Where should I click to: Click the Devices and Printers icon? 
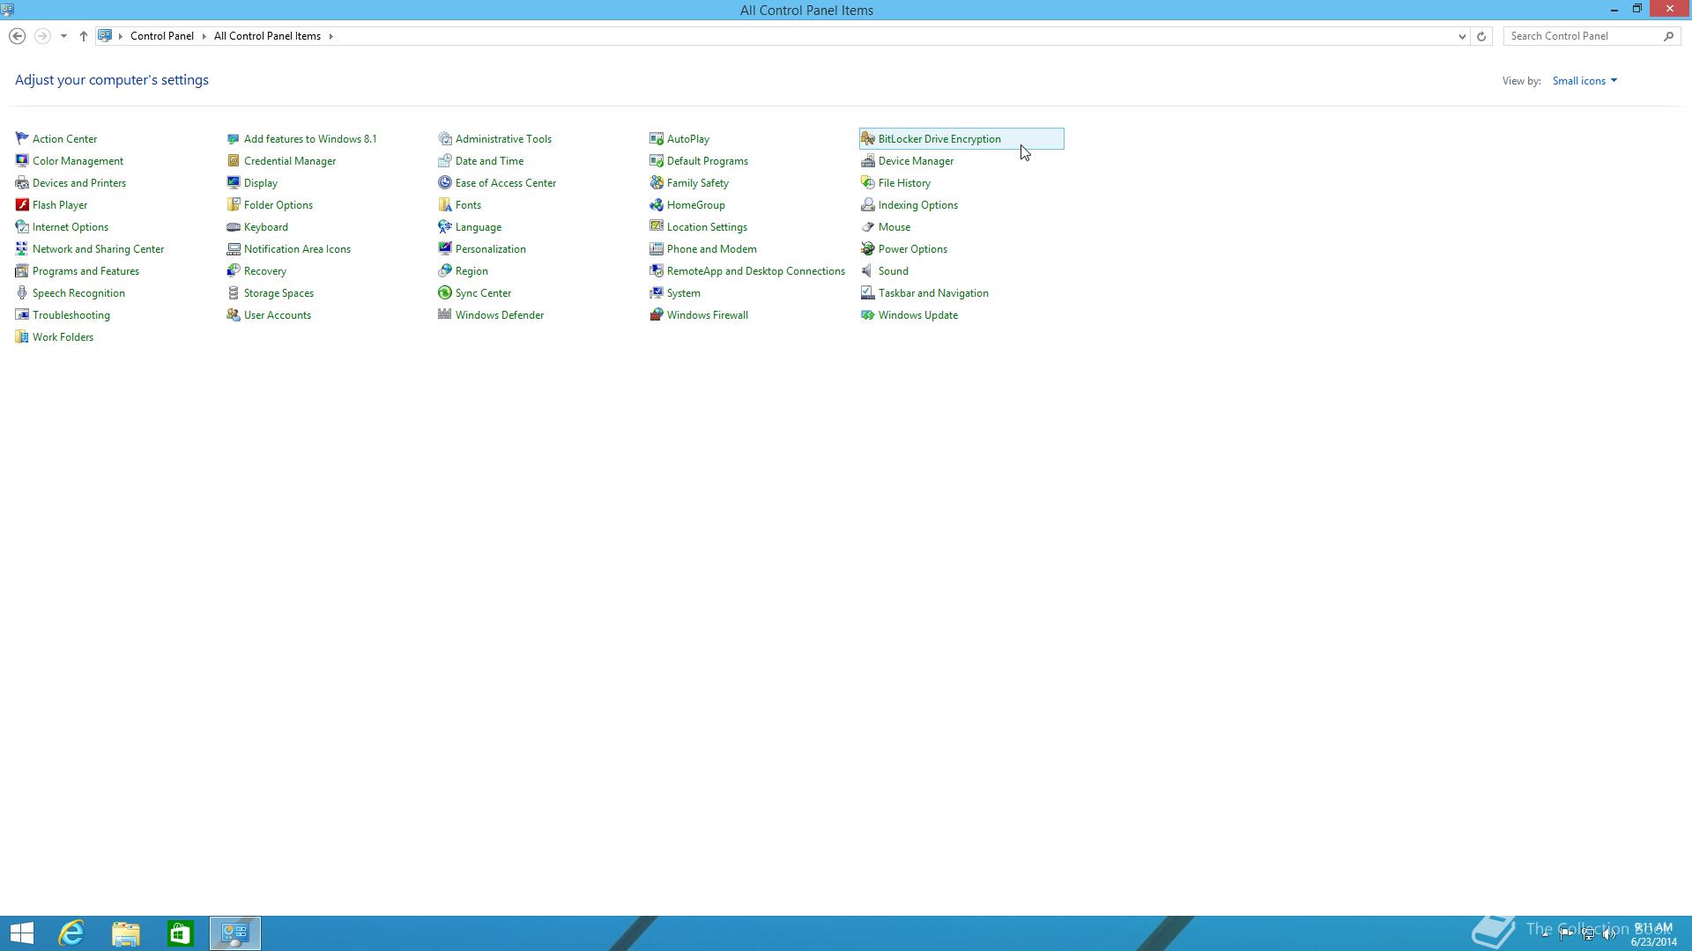coord(22,182)
